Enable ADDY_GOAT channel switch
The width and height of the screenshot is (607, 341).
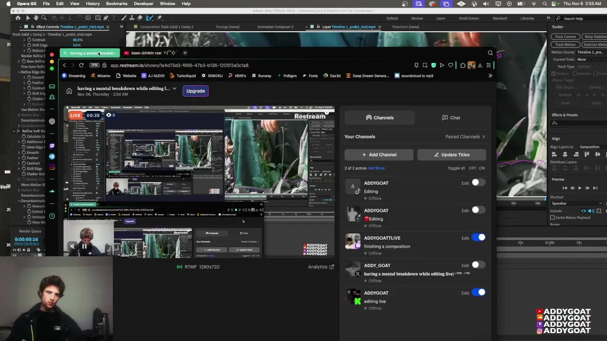click(478, 265)
